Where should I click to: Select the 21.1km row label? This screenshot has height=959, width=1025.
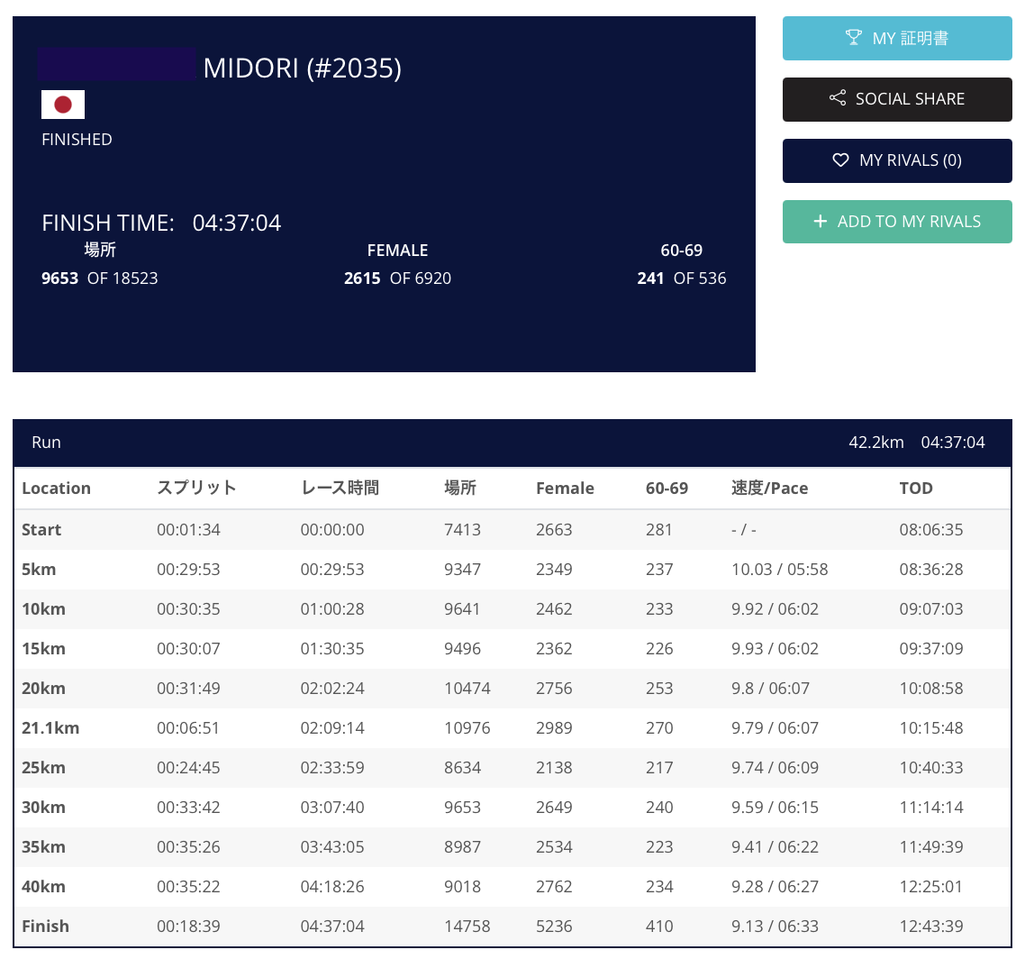(x=50, y=728)
